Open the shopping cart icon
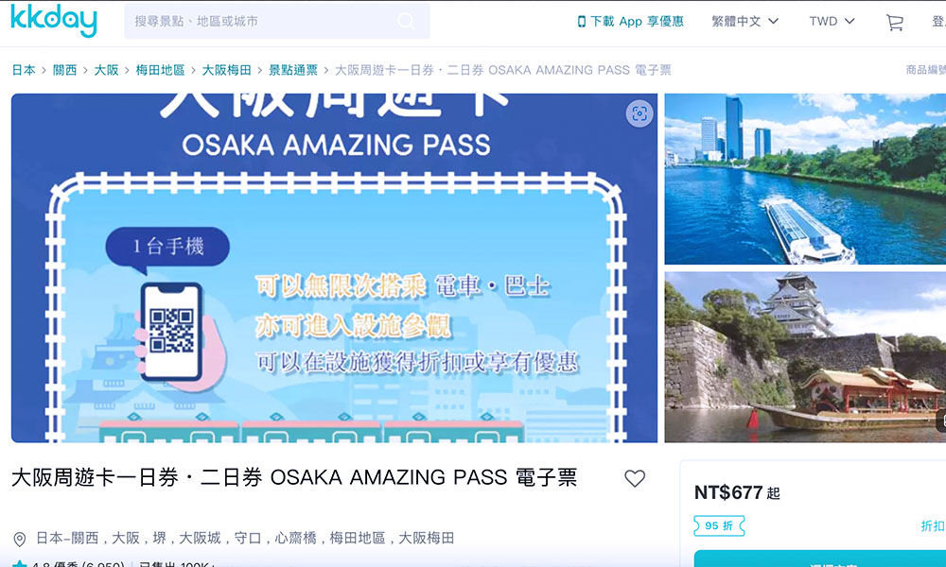Viewport: 946px width, 567px height. click(894, 22)
